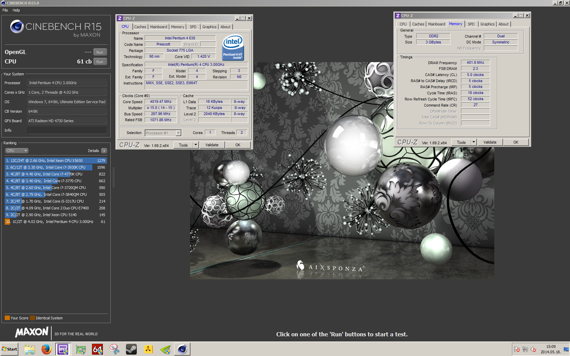Open the yellow three-dot taskbar application

(148, 349)
